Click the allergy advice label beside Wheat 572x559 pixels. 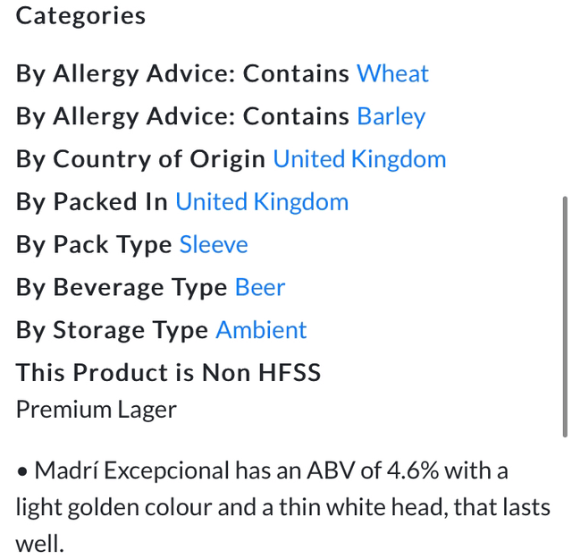pyautogui.click(x=182, y=73)
